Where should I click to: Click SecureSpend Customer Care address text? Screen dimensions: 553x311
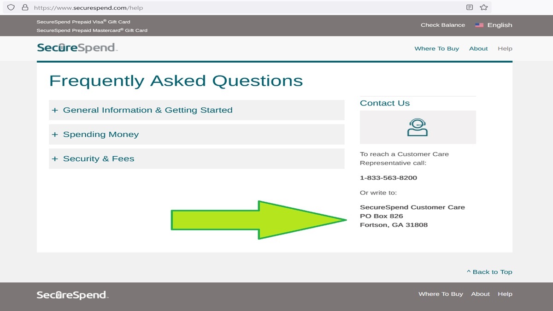click(x=412, y=207)
